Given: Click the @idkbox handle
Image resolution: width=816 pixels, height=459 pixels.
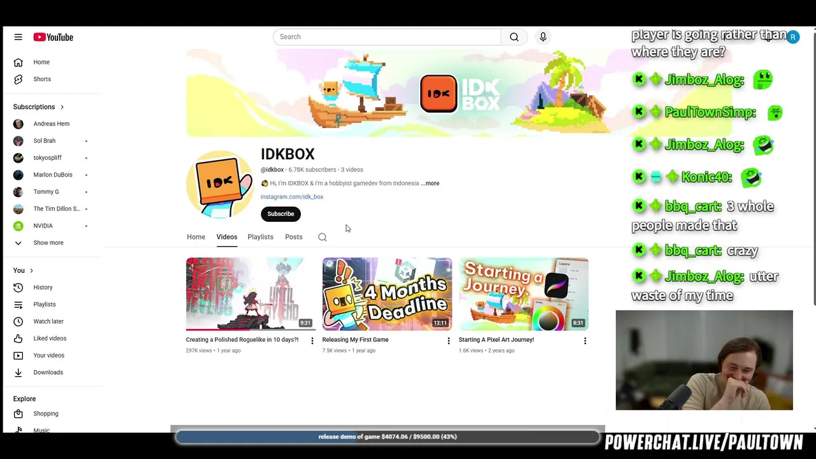Looking at the screenshot, I should (272, 170).
